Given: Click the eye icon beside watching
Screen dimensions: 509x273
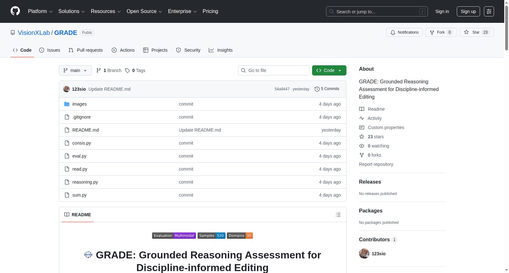Looking at the screenshot, I should [x=362, y=146].
